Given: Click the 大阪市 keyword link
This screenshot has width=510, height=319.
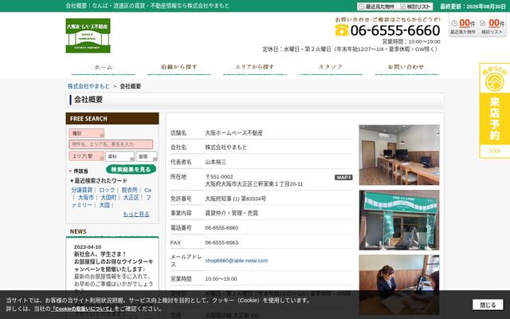Looking at the screenshot, I should point(85,198).
